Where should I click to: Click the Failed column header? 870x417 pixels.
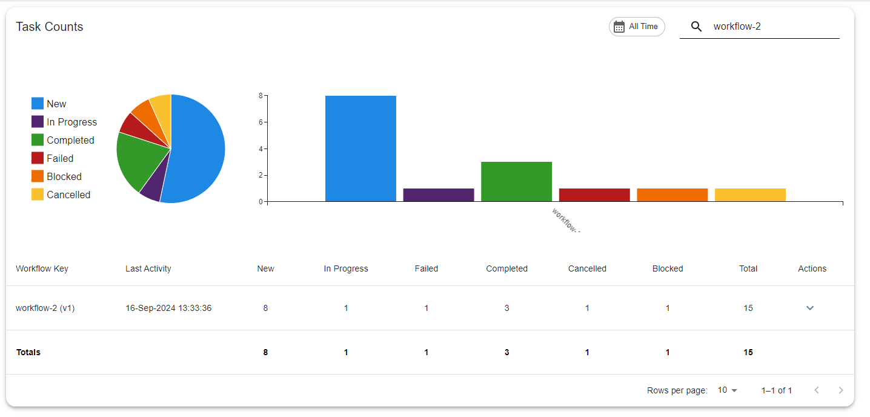coord(427,269)
